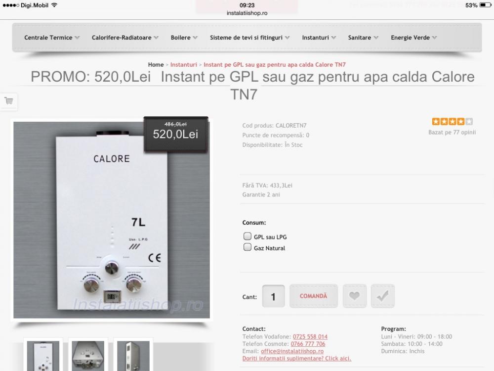Click the quantity input field
Viewport: 494px width, 371px height.
click(x=274, y=296)
